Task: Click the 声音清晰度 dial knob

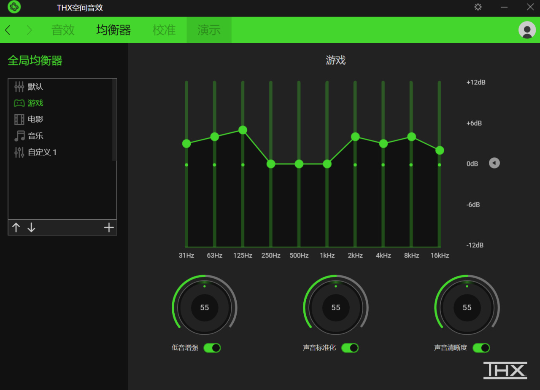Action: click(467, 307)
